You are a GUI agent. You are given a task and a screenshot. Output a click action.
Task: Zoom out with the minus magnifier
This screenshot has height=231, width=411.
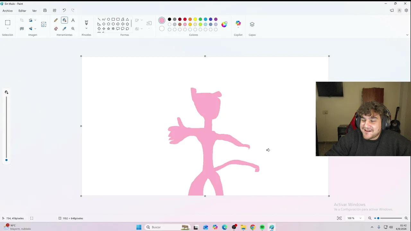tap(370, 218)
